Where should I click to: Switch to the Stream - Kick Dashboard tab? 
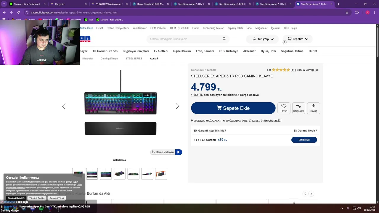27,4
